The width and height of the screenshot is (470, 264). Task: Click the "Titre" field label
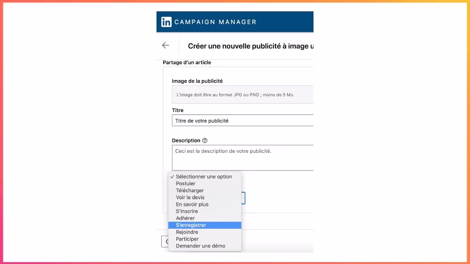pos(178,110)
